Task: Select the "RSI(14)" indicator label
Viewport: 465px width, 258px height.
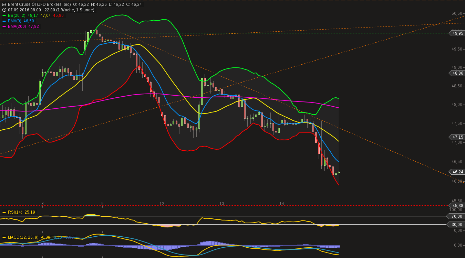Action: 15,212
